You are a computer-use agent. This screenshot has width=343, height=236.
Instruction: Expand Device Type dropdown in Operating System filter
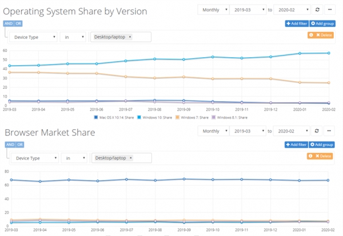click(34, 37)
